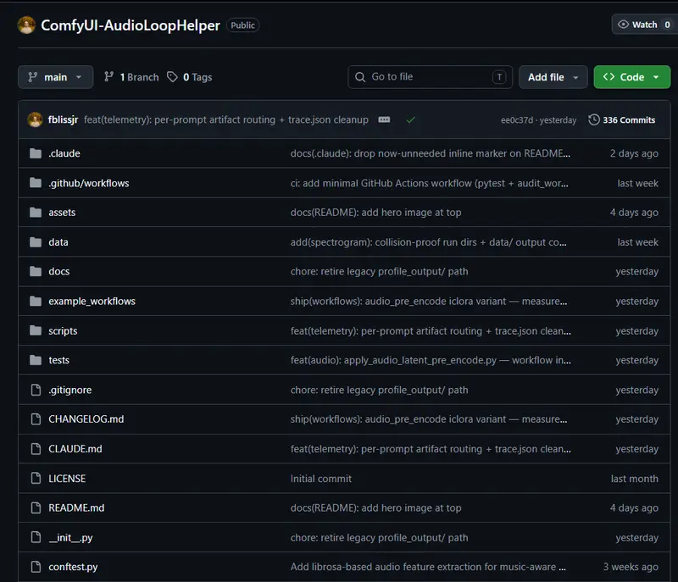The height and width of the screenshot is (582, 678).
Task: Open latest commit message about telemetry trace.json cleanup
Action: coord(225,119)
